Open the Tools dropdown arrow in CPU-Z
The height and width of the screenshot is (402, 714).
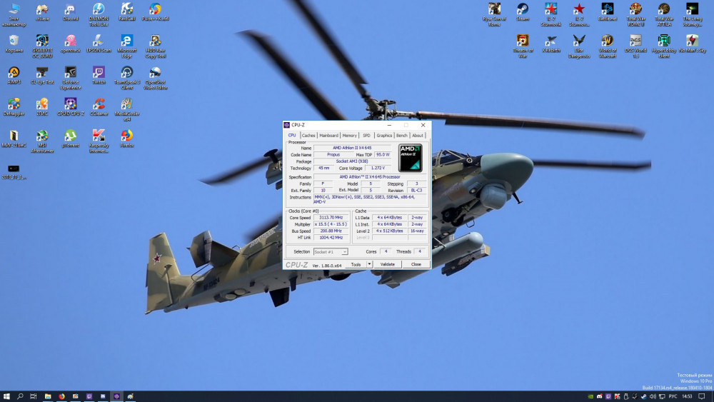tap(370, 264)
